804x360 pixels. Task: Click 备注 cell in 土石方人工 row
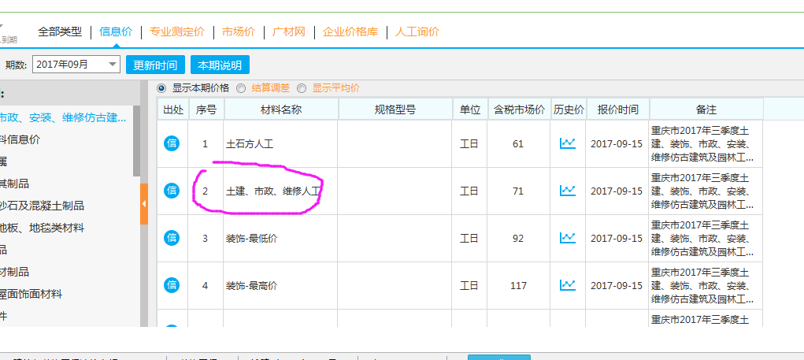coord(706,143)
